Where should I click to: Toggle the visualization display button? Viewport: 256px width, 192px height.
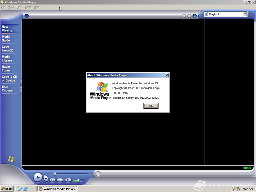coord(184,16)
